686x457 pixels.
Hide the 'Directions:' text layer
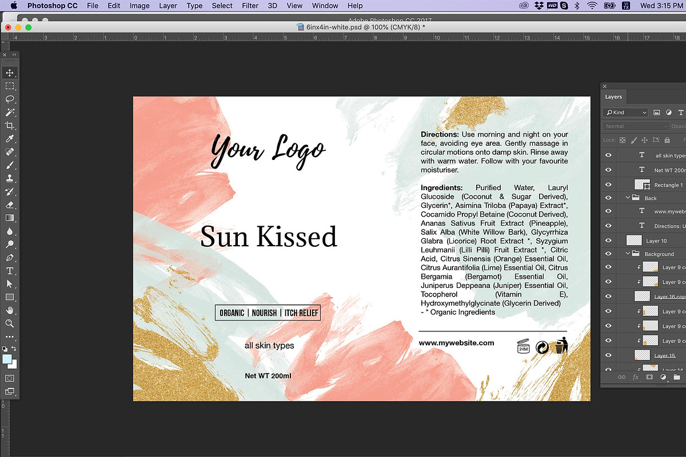[x=608, y=226]
